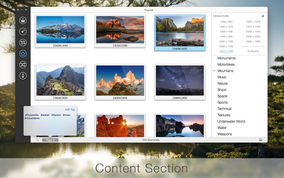Select the Monuments category
284x178 pixels.
[x=226, y=58]
